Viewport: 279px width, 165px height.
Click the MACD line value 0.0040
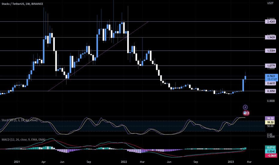[x=271, y=151]
